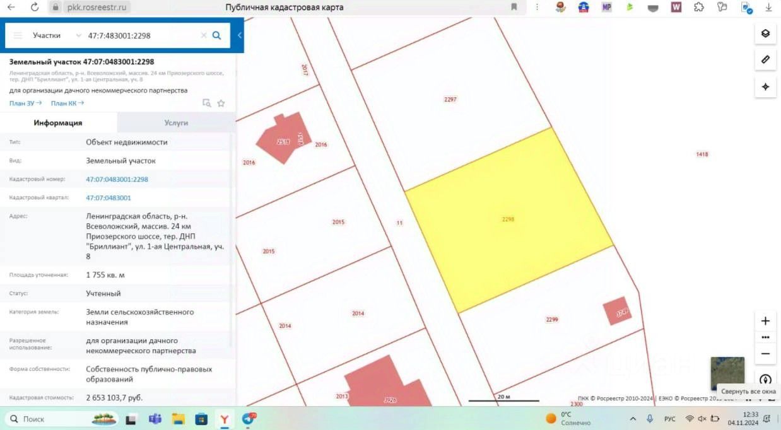Open the hamburger menu in search bar

point(18,36)
